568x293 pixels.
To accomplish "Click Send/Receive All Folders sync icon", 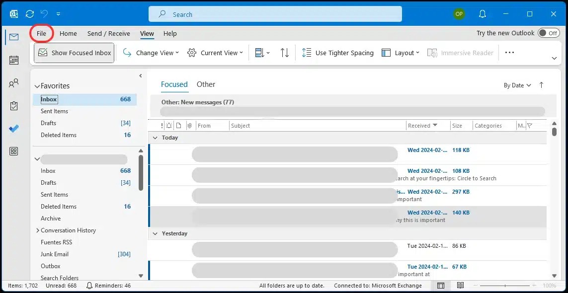I will (30, 14).
